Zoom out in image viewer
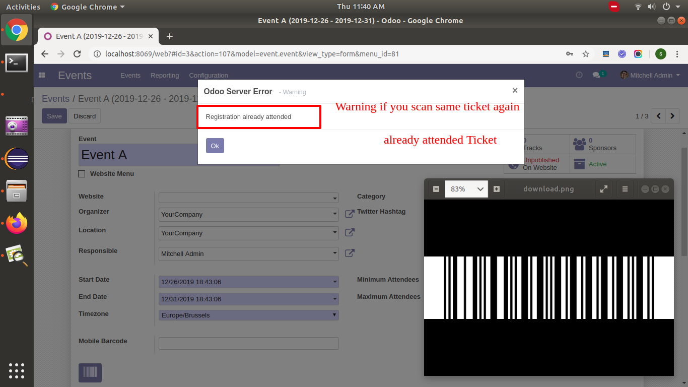Screen dimensions: 688x387 click(x=436, y=189)
